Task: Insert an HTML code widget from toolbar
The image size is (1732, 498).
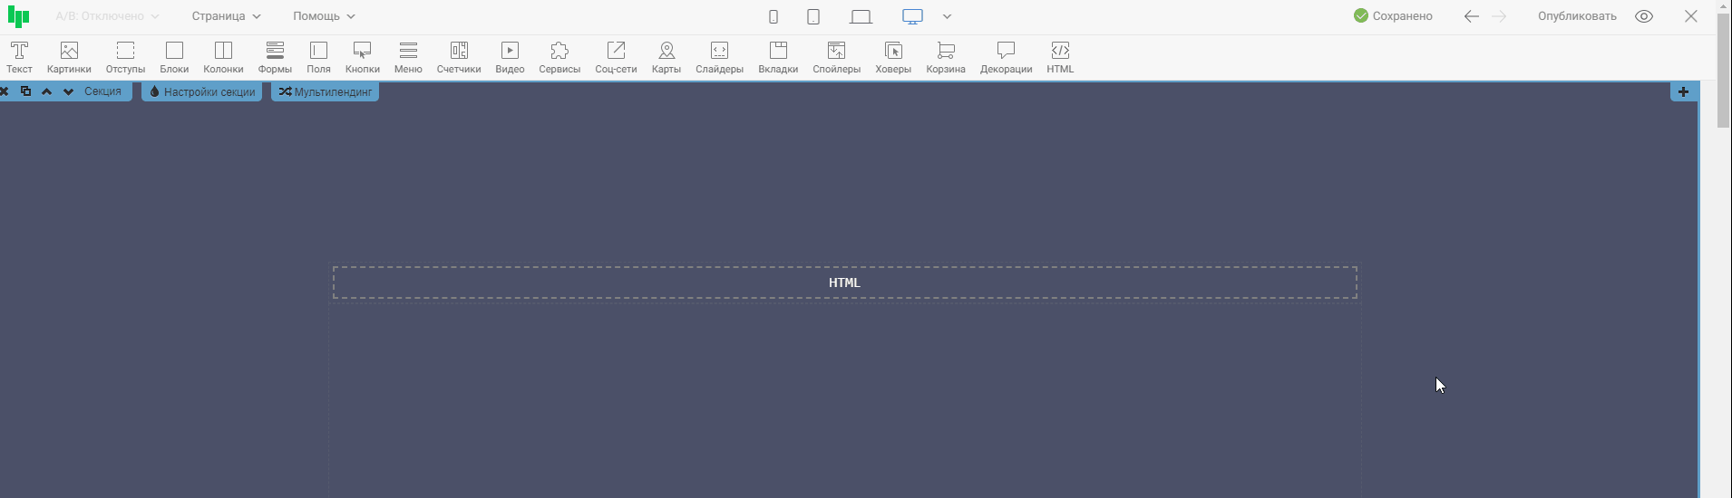Action: click(1059, 57)
